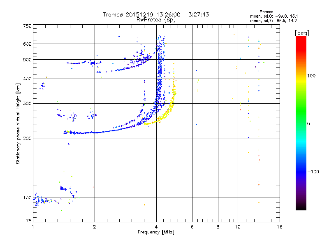Image resolution: width=329 pixels, height=247 pixels.
Task: Click the 'Stationary phase Virtual Height [km]' axis label
Action: click(18, 123)
